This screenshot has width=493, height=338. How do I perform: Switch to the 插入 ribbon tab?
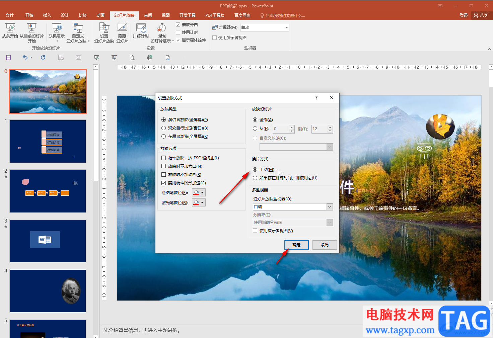click(47, 15)
